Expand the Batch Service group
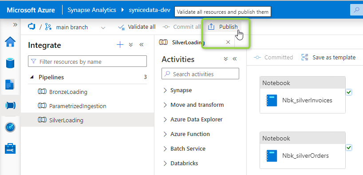 coord(165,149)
